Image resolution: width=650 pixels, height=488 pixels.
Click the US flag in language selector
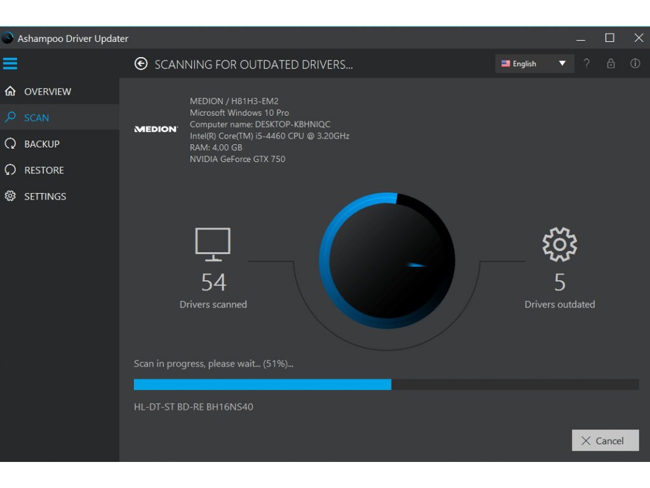click(x=505, y=64)
